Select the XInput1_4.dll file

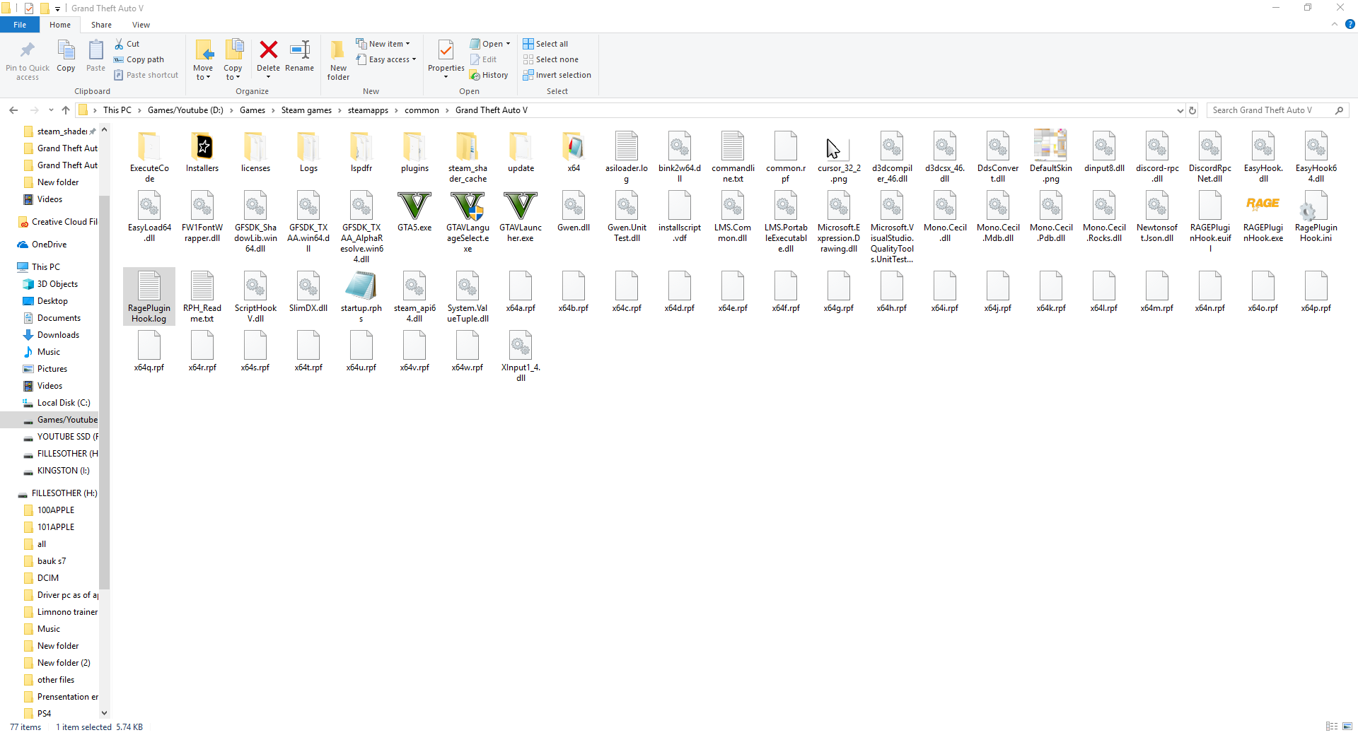point(521,356)
